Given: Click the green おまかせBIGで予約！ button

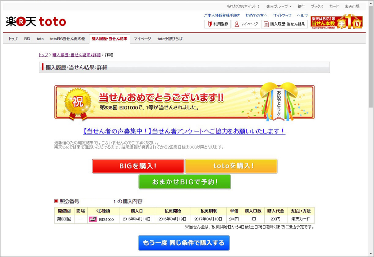Looking at the screenshot, I should pyautogui.click(x=184, y=182).
